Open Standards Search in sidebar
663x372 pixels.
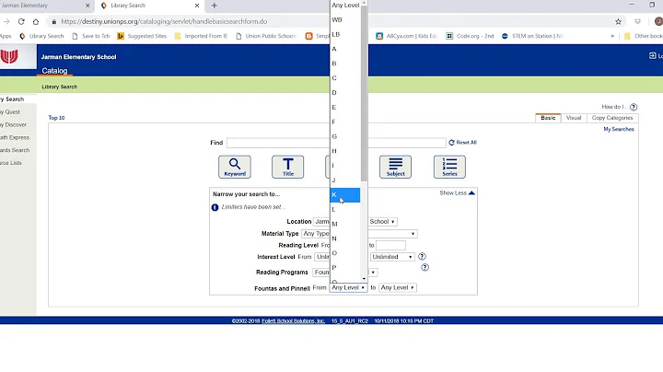tap(15, 150)
